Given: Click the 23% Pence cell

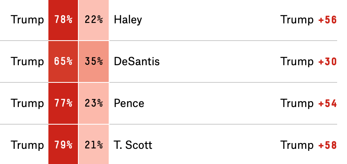Looking at the screenshot, I should click(94, 103).
